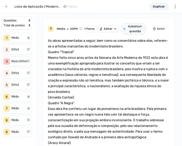Screen dimensions: 182x146
Task: Click the Editar button label
Action: coord(108,29)
